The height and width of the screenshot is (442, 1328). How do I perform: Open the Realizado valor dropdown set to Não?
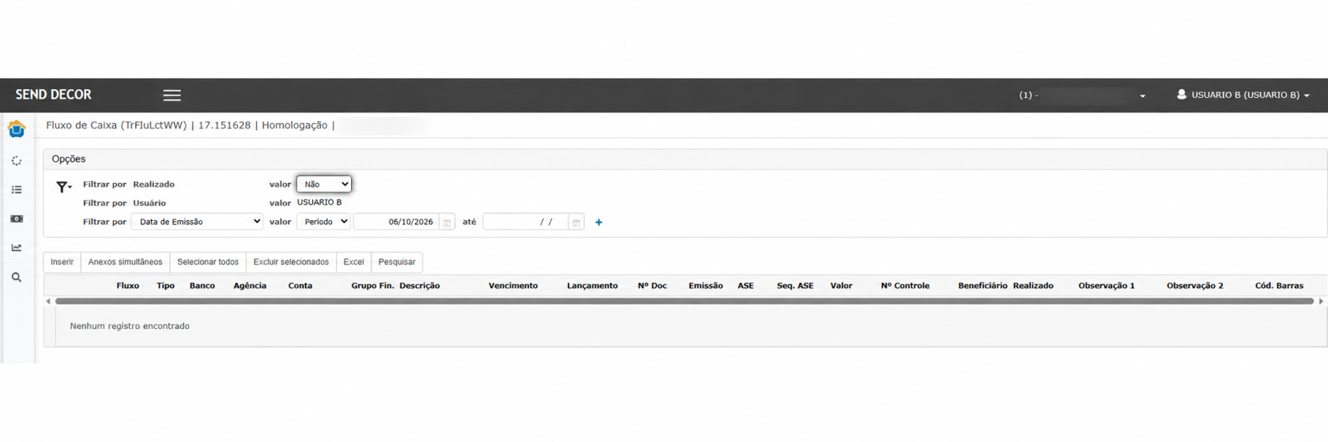coord(324,184)
